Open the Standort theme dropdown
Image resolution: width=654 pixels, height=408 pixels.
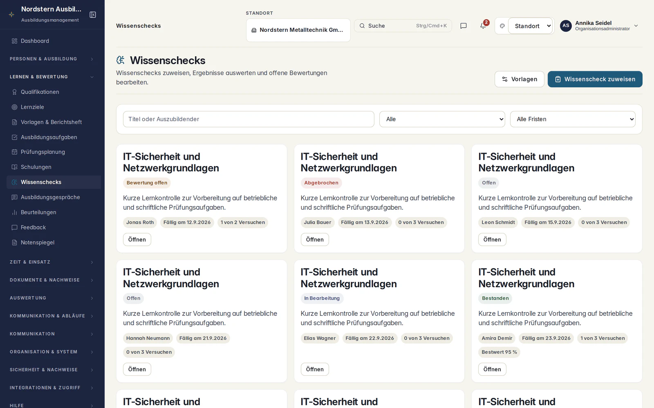531,26
